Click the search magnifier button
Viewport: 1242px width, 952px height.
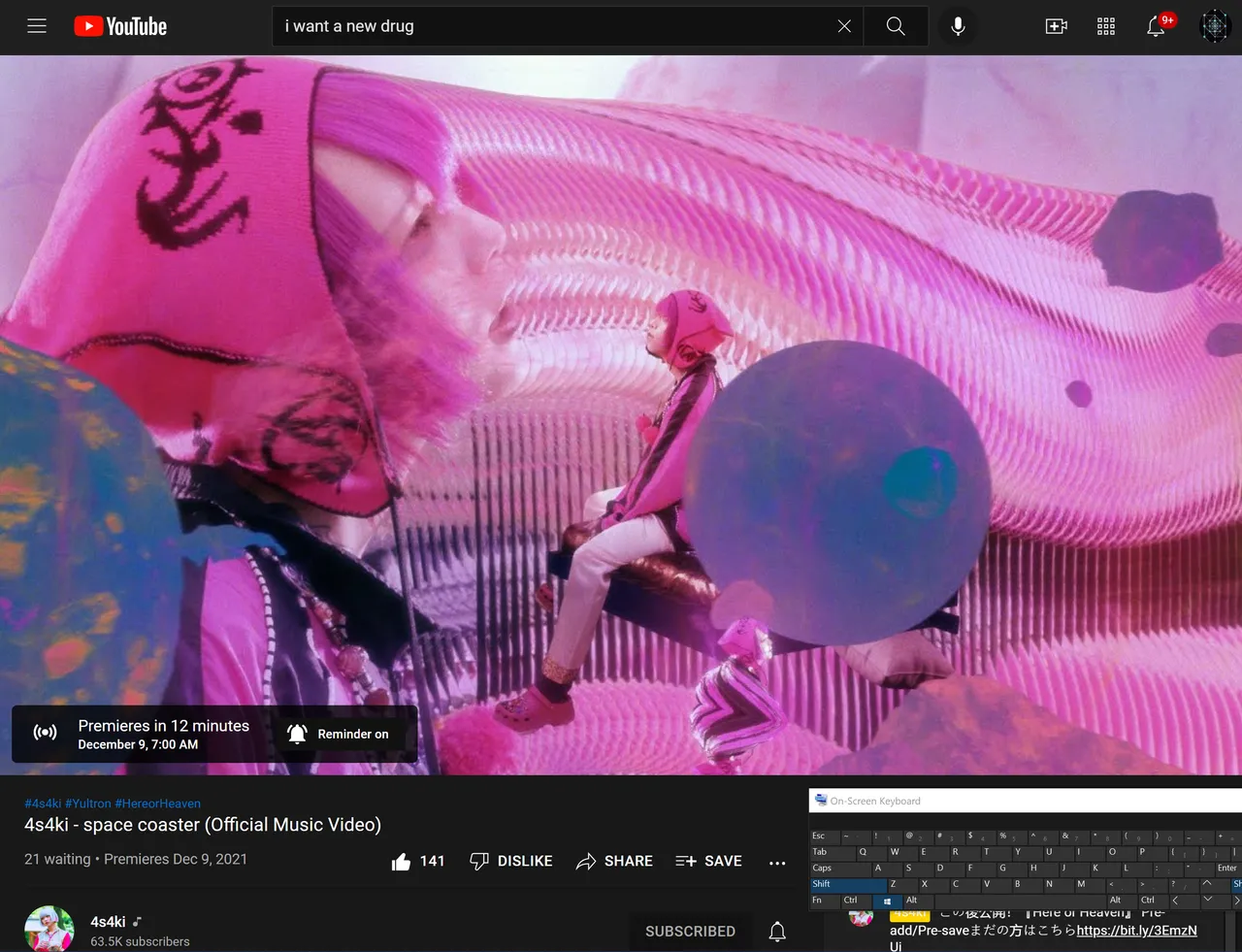(896, 26)
